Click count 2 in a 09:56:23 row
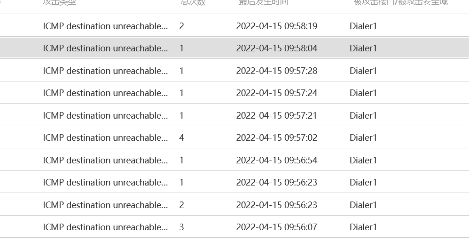 click(x=181, y=205)
